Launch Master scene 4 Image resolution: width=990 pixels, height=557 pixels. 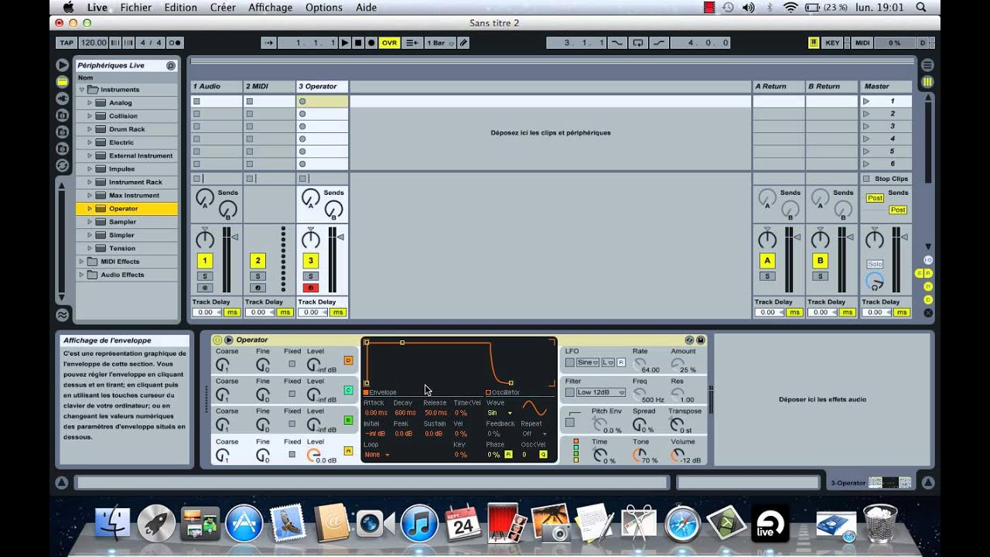click(x=866, y=139)
